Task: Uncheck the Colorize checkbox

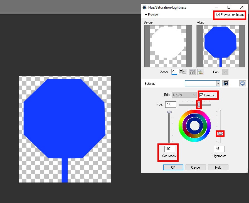Action: click(201, 95)
